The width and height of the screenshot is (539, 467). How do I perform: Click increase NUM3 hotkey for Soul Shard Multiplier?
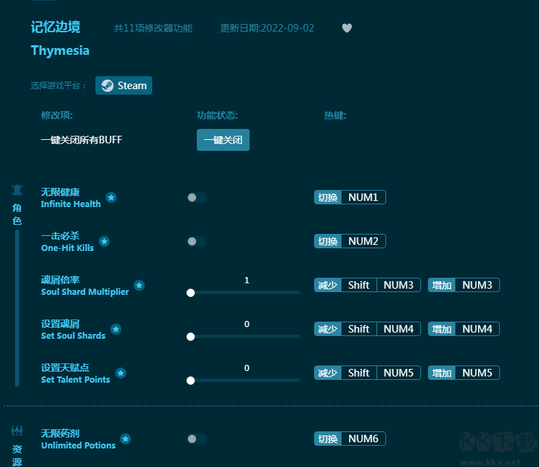pos(464,285)
